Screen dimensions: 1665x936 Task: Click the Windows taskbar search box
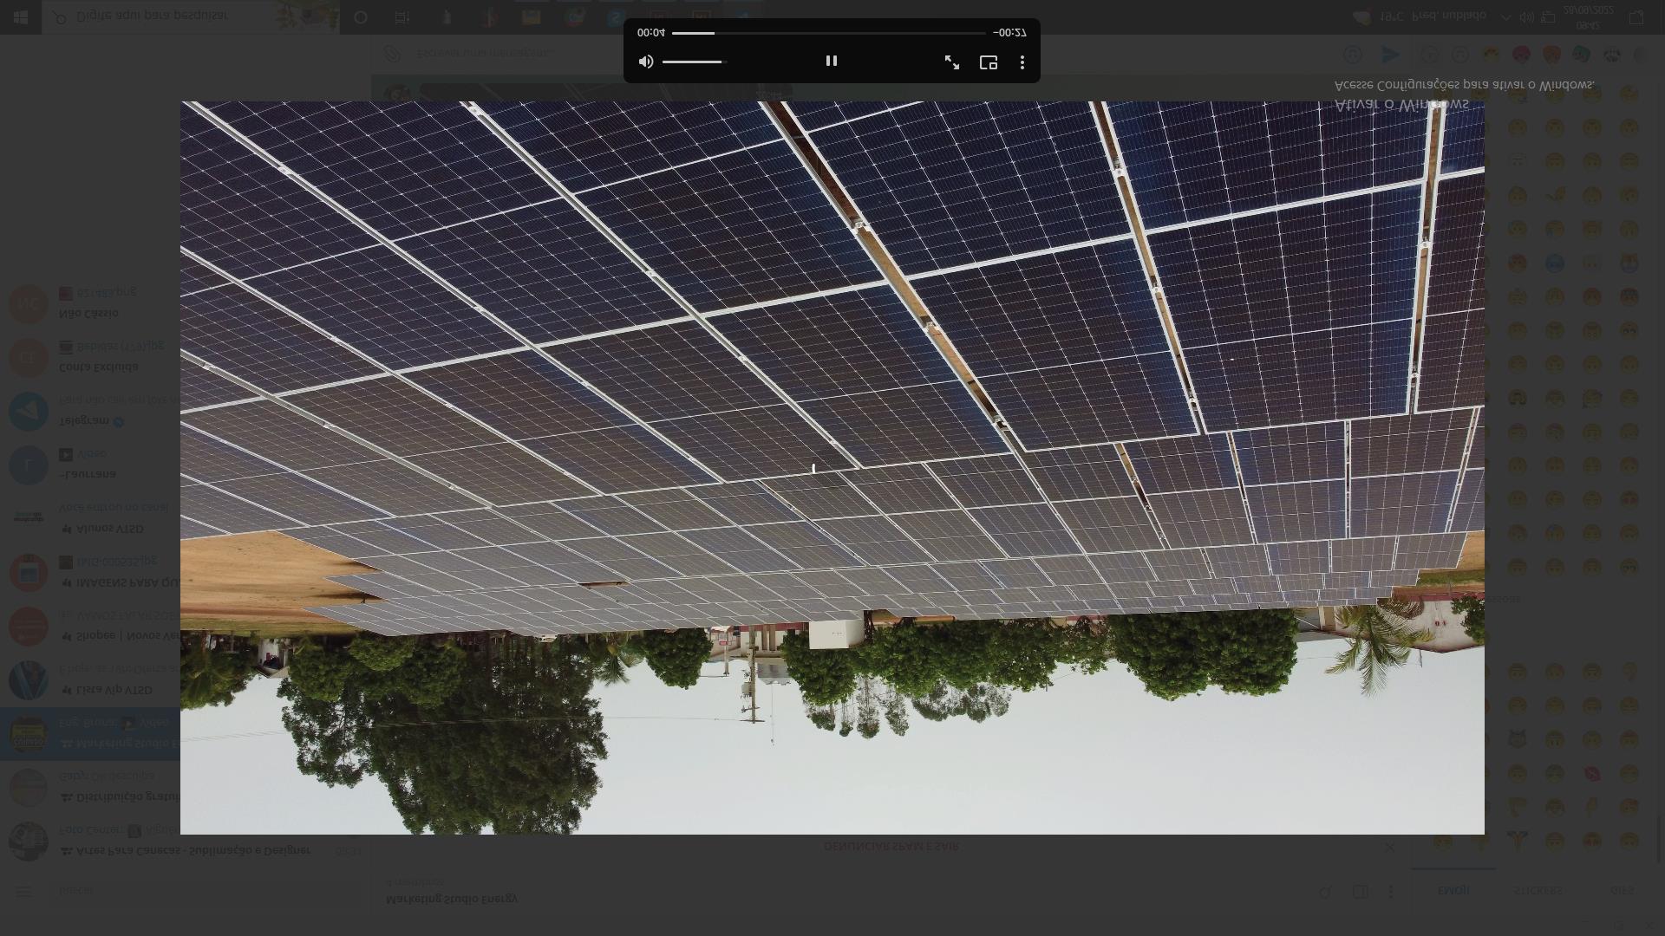tap(173, 16)
